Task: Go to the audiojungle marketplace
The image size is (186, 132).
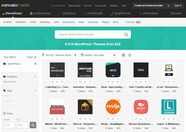Action: 93,13
